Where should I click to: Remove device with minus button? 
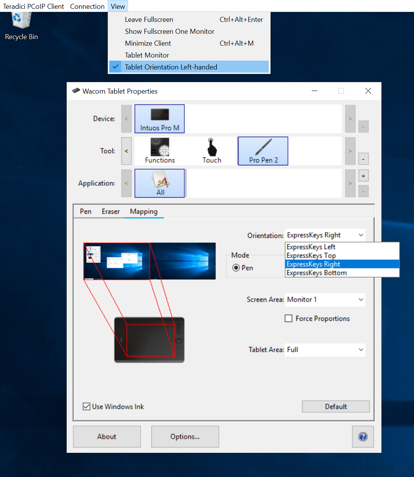click(x=363, y=127)
